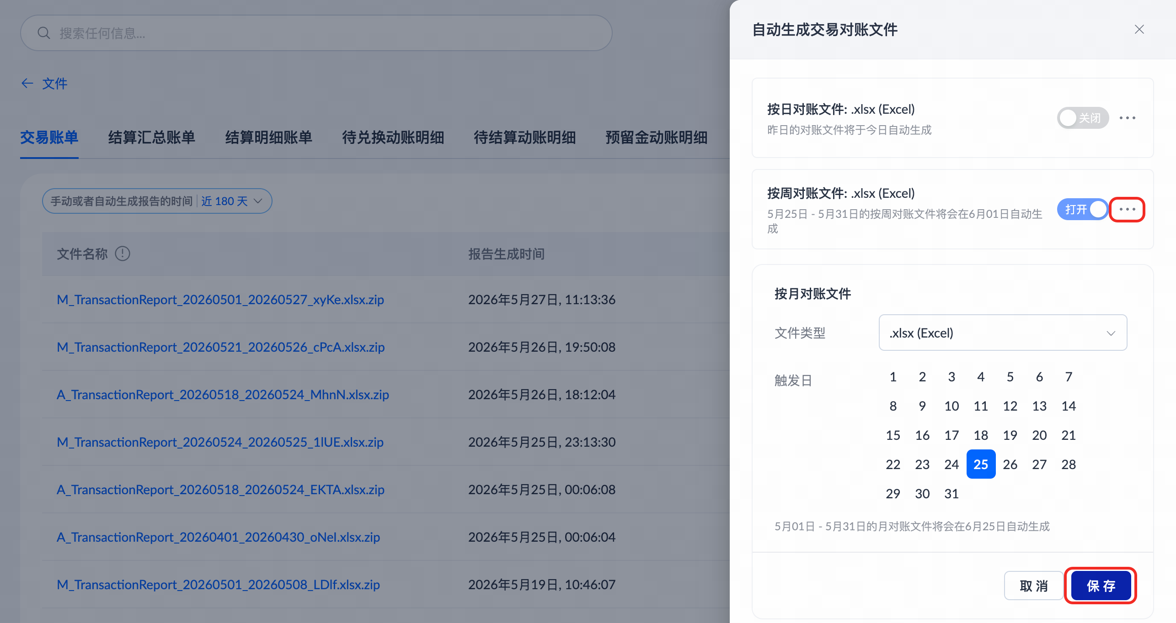The image size is (1176, 623).
Task: Download A_TransactionReport_20260518_20260524_EKTA.xlsx.zip
Action: point(220,490)
